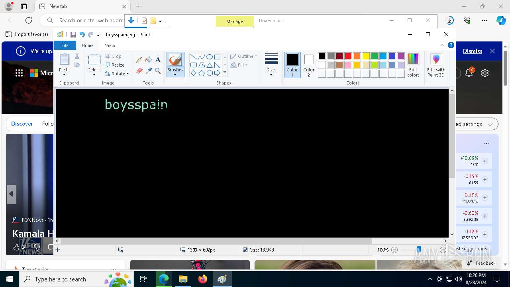Viewport: 510px width, 287px height.
Task: Choose the Line shape
Action: click(x=193, y=57)
